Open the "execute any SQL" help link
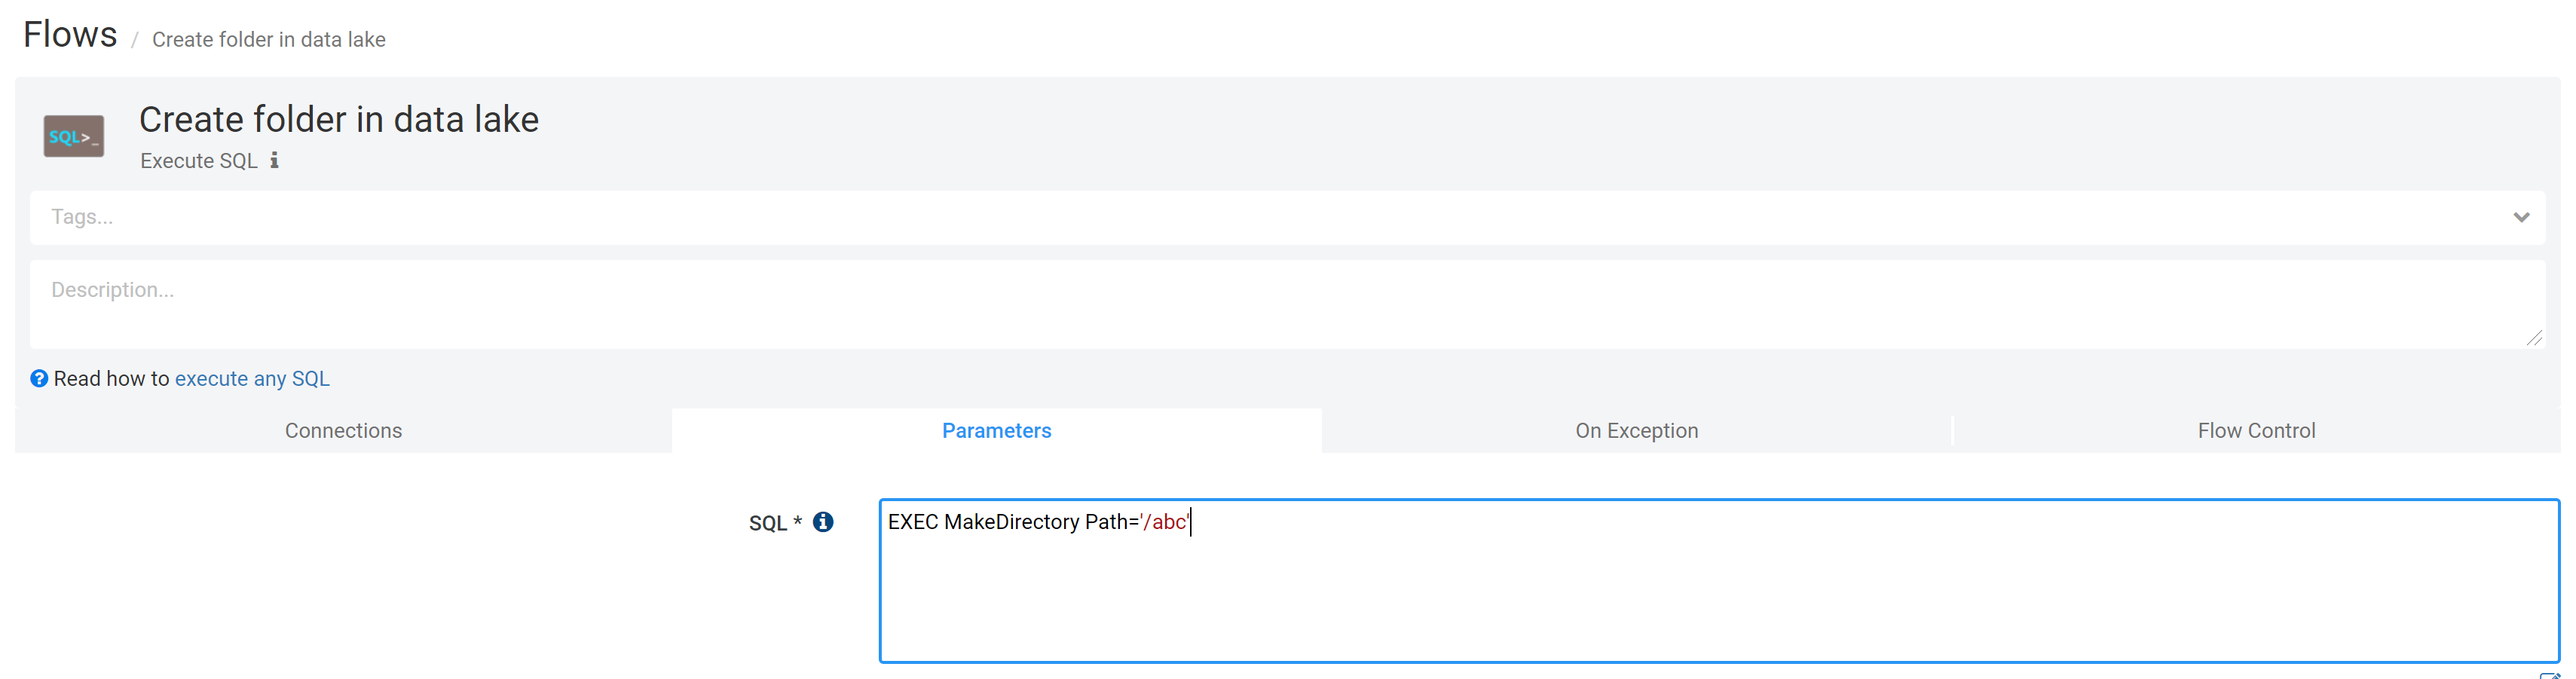The image size is (2576, 679). (x=252, y=378)
